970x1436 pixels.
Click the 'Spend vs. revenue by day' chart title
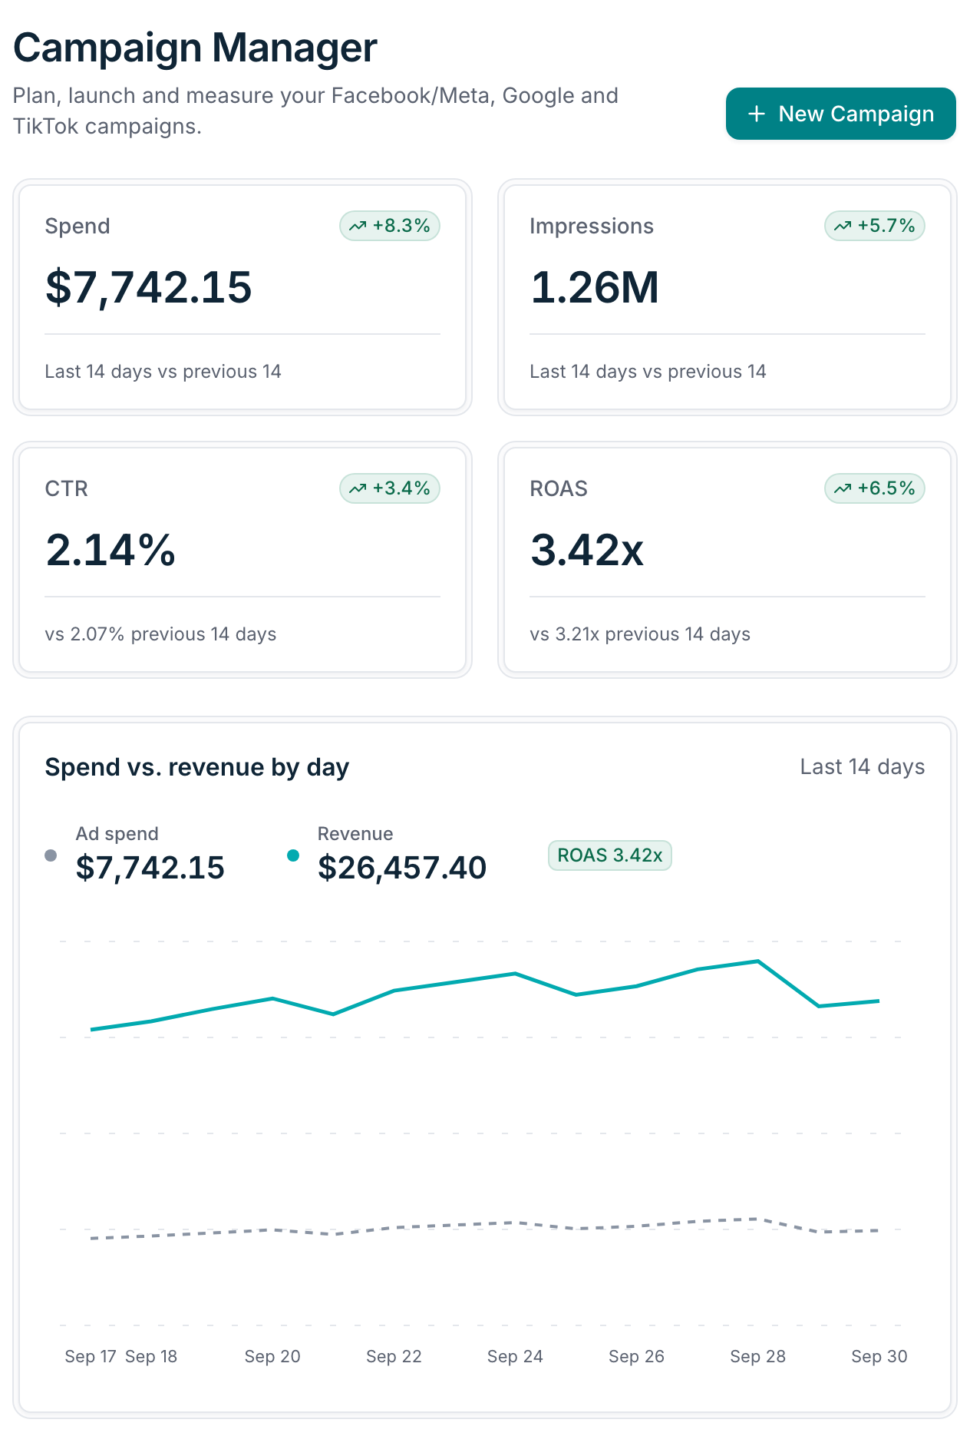pos(197,767)
